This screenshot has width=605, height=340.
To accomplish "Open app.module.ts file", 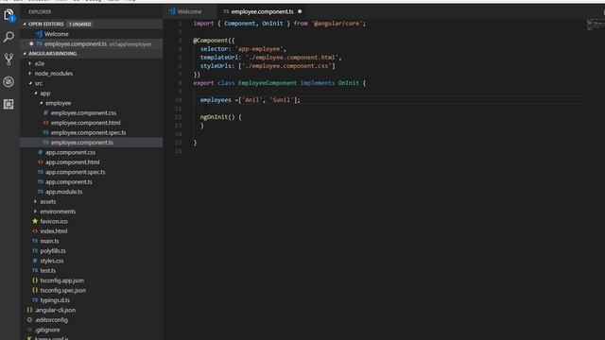I will [x=92, y=192].
